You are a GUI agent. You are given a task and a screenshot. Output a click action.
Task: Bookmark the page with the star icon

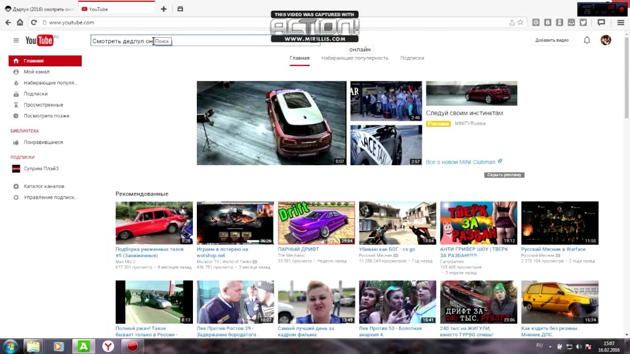click(520, 22)
